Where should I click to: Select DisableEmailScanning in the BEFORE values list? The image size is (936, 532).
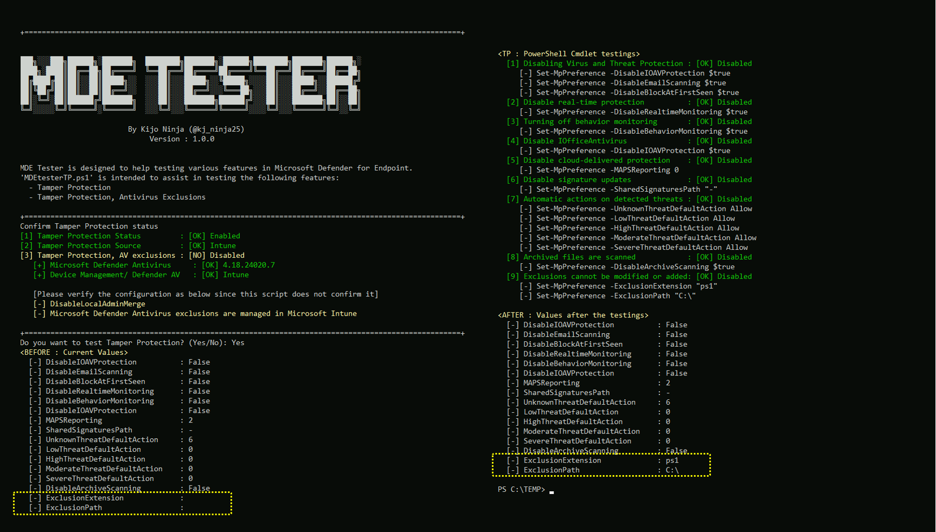[119, 372]
